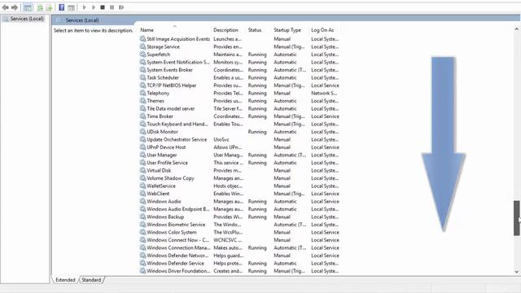
Task: Select the Windows Audio service name
Action: pyautogui.click(x=164, y=201)
